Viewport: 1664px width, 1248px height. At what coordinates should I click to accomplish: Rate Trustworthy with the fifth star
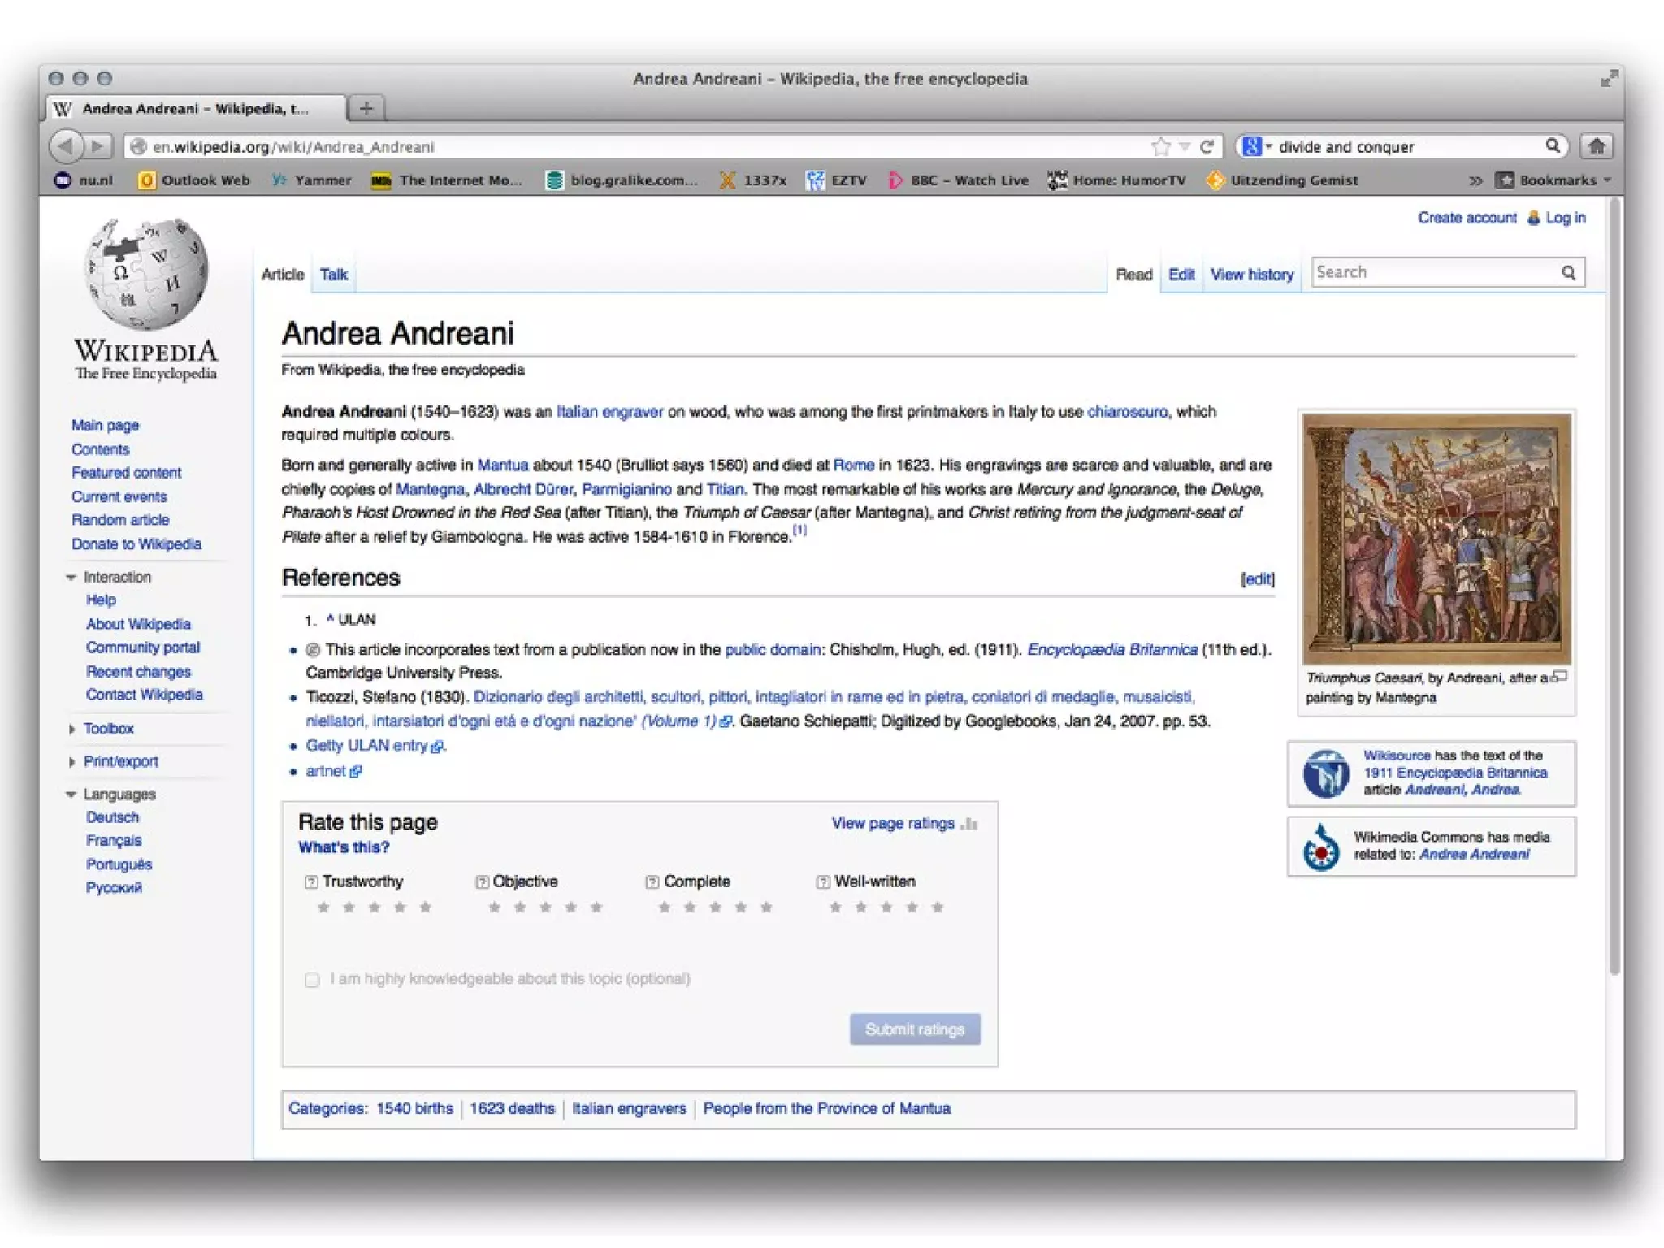[x=426, y=908]
